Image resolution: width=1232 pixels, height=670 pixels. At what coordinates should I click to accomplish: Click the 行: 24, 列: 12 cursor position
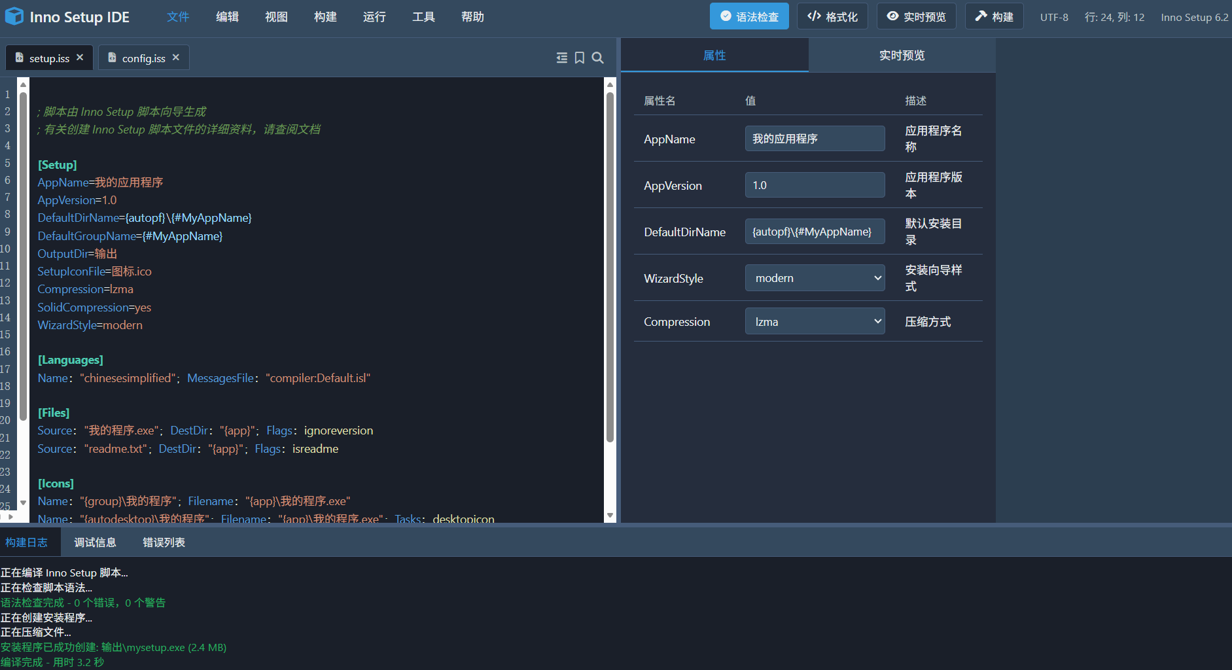pos(1114,17)
